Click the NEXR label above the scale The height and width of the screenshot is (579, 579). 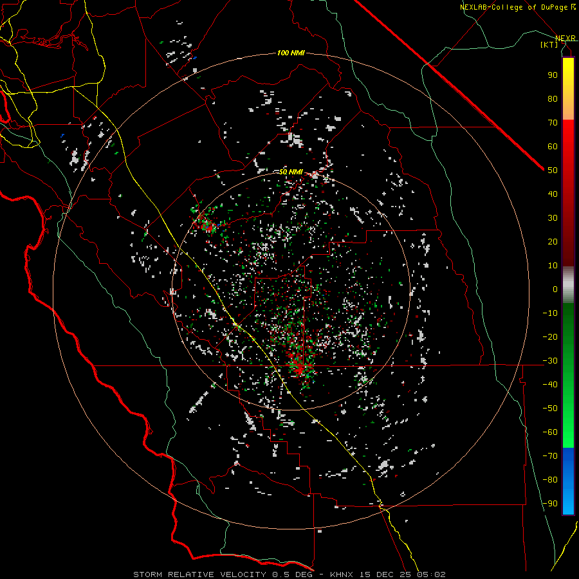[x=565, y=38]
